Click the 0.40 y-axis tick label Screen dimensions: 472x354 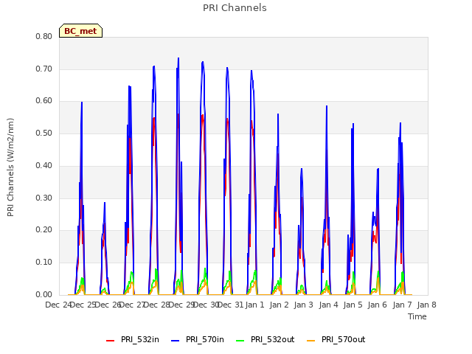(44, 165)
